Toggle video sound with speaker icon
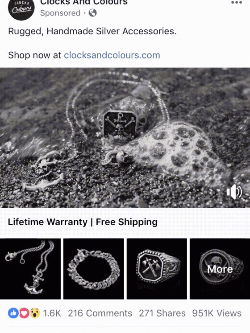This screenshot has height=333, width=250. 234,192
